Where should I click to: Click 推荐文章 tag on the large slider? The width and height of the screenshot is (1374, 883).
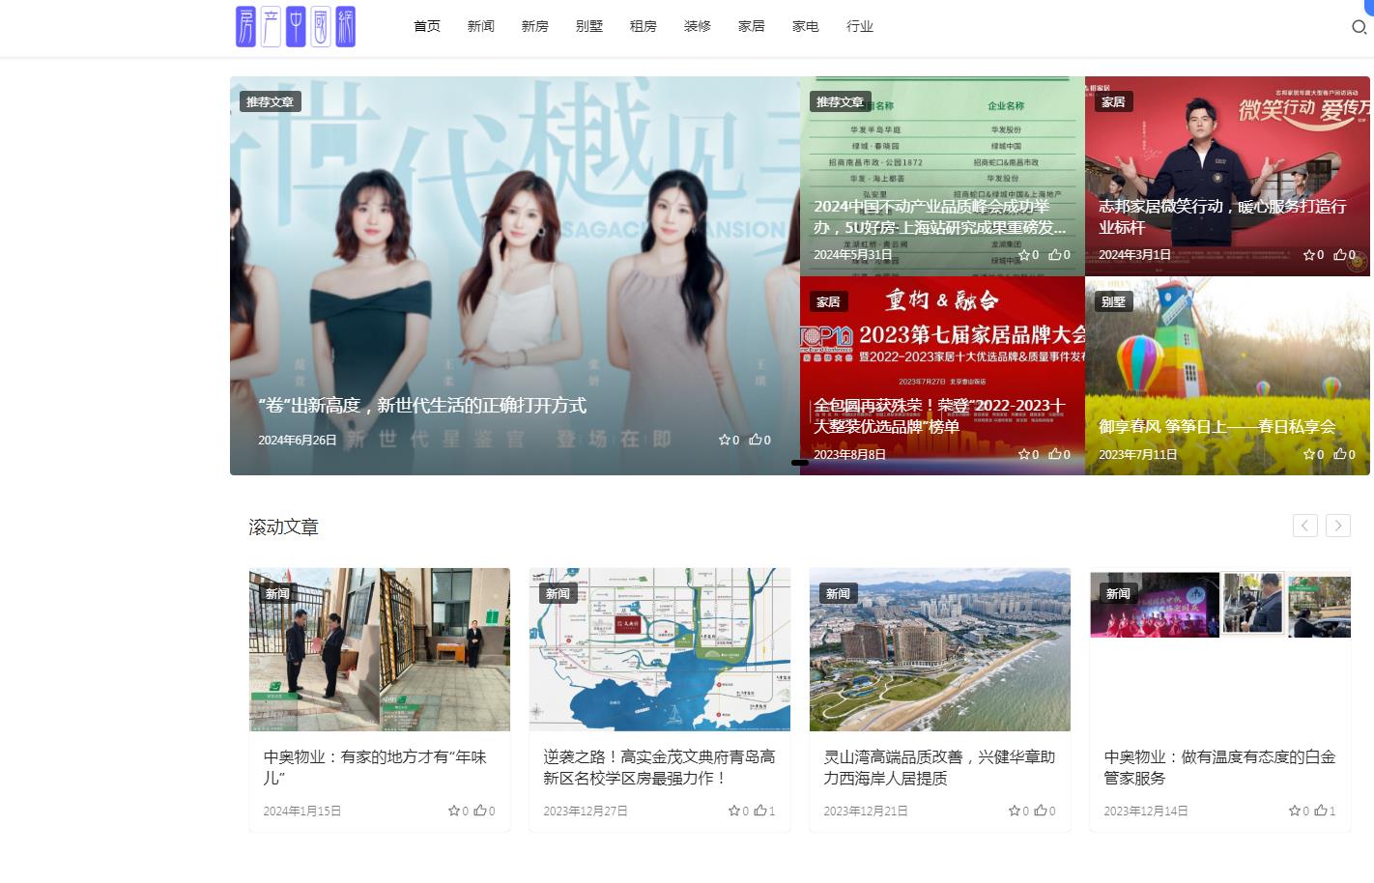tap(270, 101)
